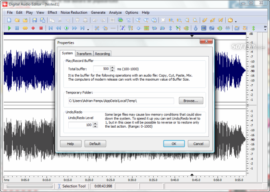
Task: Toggle loop playback icon
Action: (25, 28)
